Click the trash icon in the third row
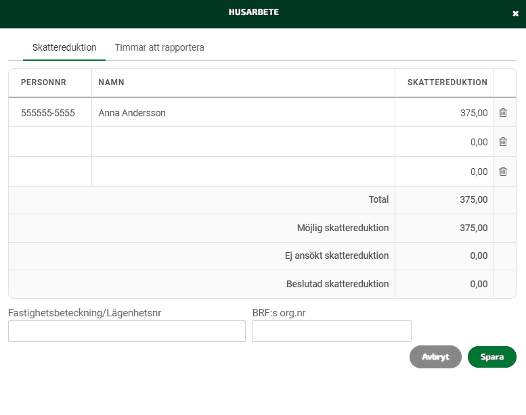The width and height of the screenshot is (526, 415). 503,172
